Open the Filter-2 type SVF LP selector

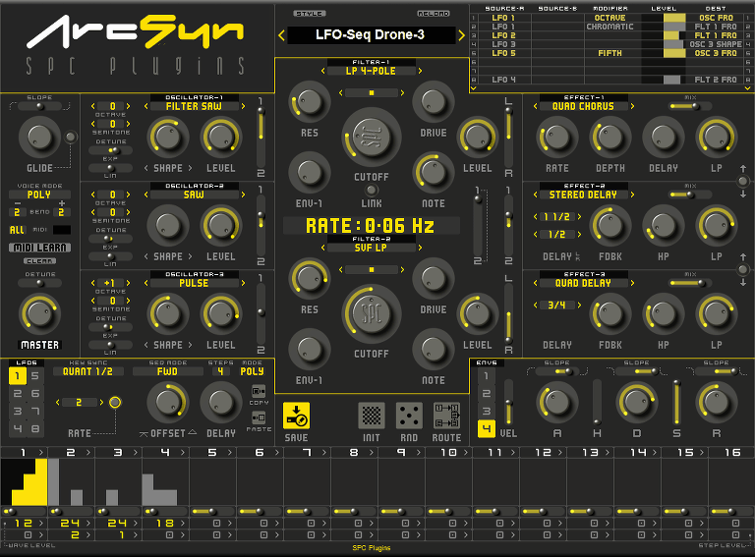point(371,248)
